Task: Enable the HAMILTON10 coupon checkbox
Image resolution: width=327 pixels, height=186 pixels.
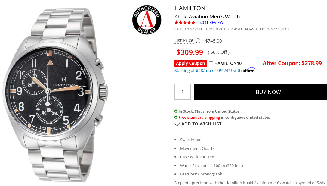Action: pos(211,63)
